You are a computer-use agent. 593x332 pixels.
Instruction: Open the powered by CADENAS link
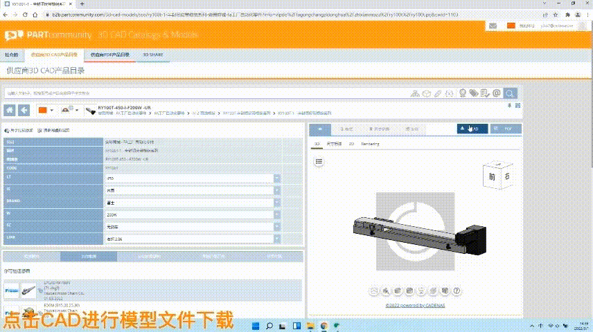(x=415, y=306)
